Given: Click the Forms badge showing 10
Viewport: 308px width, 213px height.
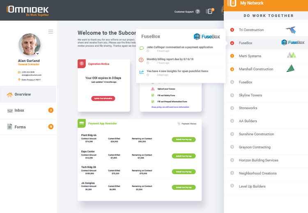Looking at the screenshot, I should pyautogui.click(x=51, y=127).
